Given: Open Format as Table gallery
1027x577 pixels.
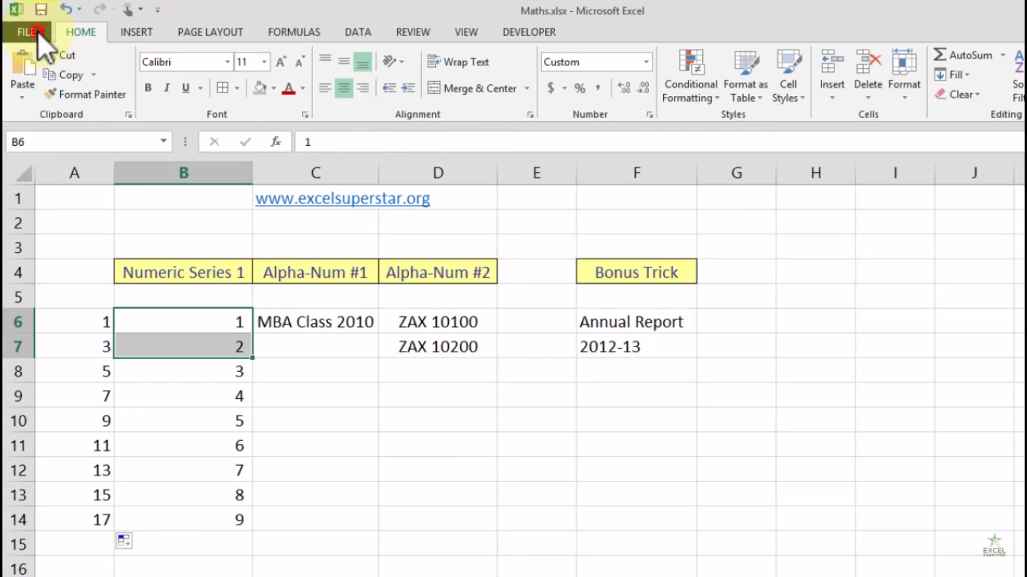Looking at the screenshot, I should (746, 76).
